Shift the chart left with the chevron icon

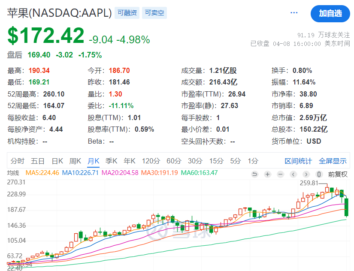click(293, 174)
